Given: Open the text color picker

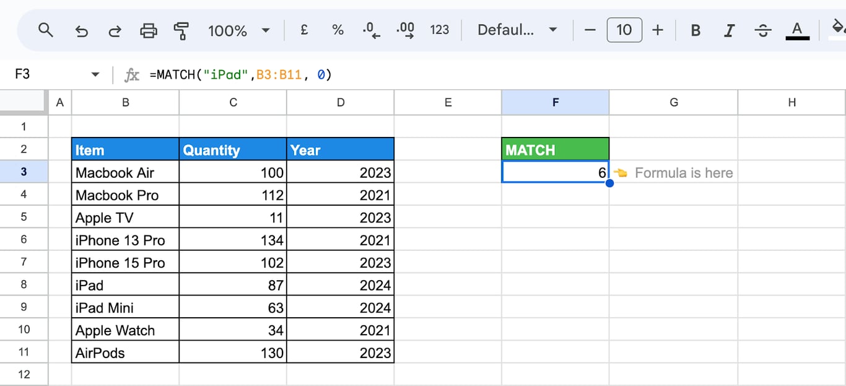Looking at the screenshot, I should 798,30.
